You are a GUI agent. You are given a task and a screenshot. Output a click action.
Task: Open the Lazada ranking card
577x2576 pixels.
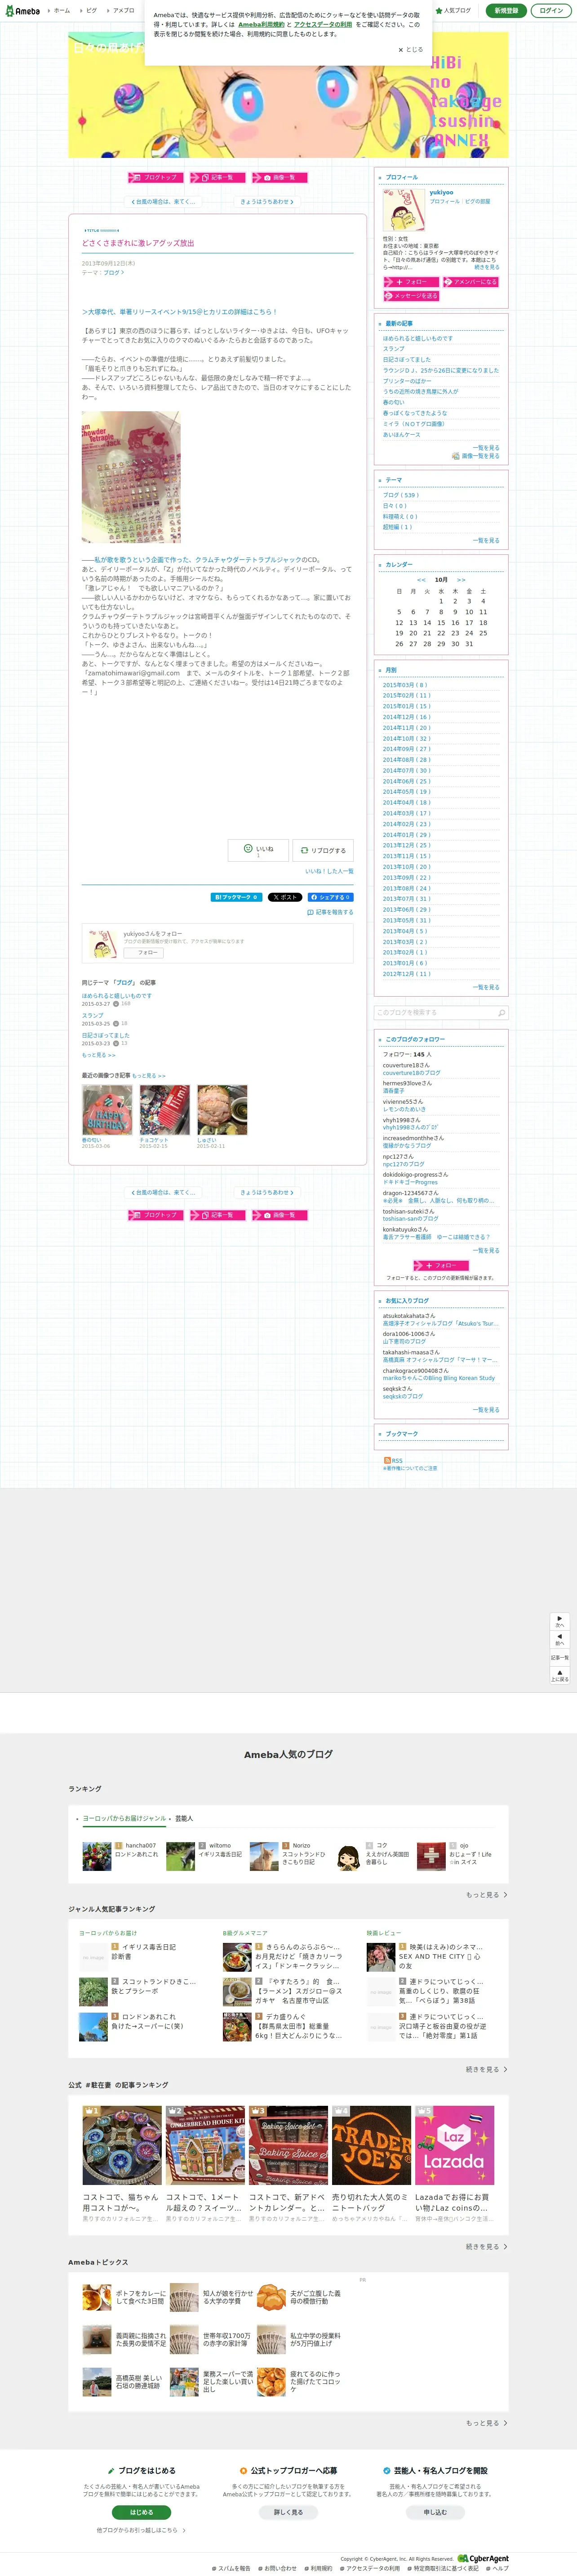pos(454,2166)
